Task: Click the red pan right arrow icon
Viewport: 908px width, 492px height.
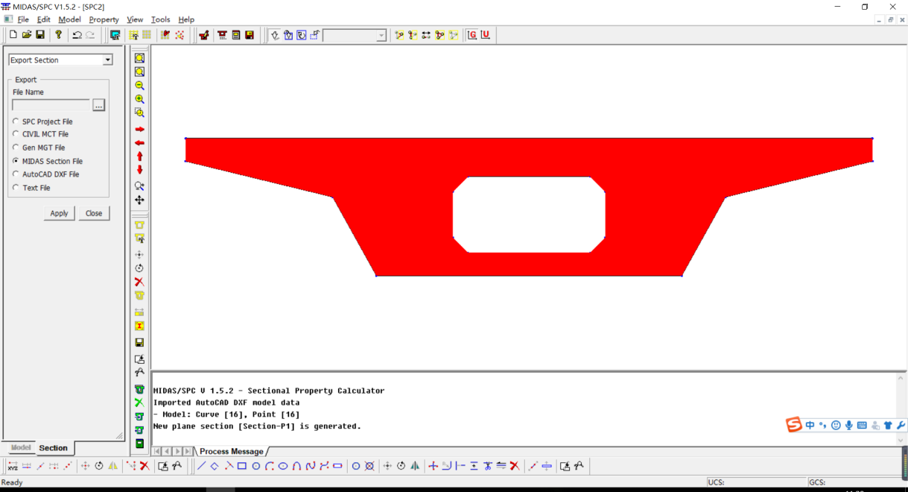Action: (139, 130)
